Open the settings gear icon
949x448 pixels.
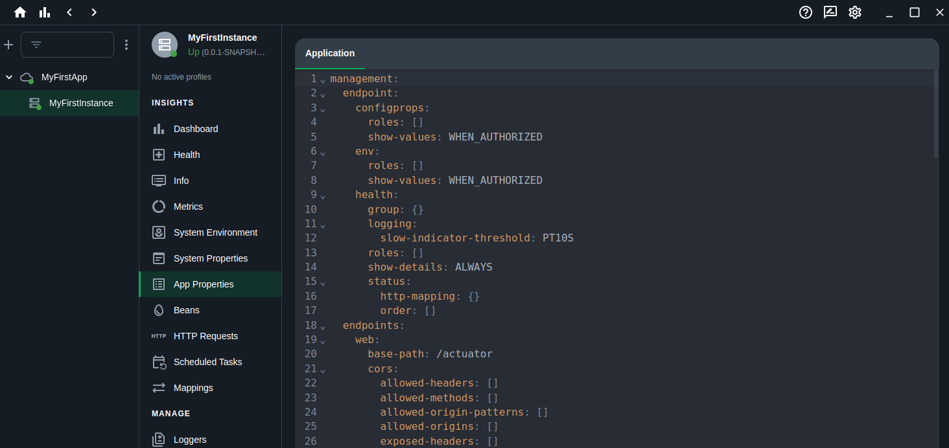pos(855,12)
